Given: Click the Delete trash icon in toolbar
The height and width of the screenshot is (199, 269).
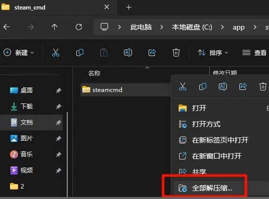Looking at the screenshot, I should coord(176,52).
